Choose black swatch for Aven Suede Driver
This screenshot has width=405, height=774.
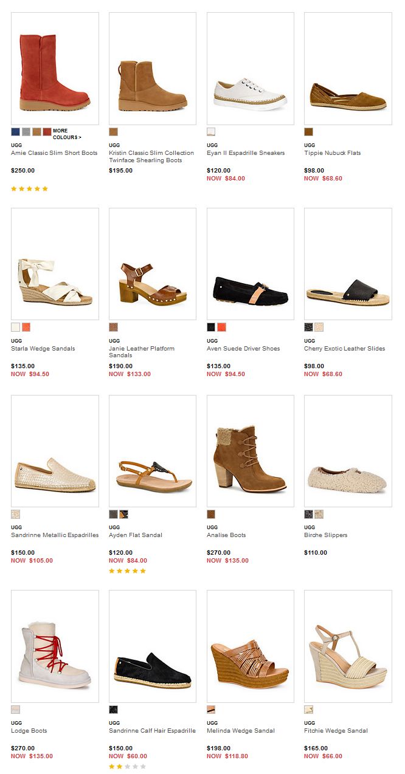click(211, 327)
